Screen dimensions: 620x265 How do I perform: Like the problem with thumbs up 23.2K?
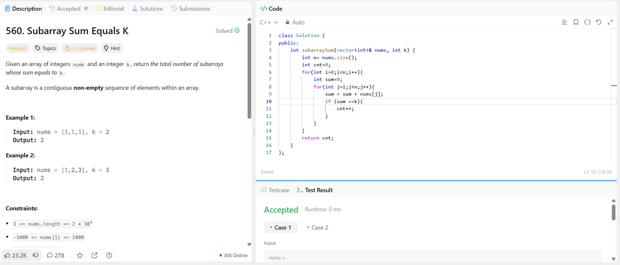[16, 255]
